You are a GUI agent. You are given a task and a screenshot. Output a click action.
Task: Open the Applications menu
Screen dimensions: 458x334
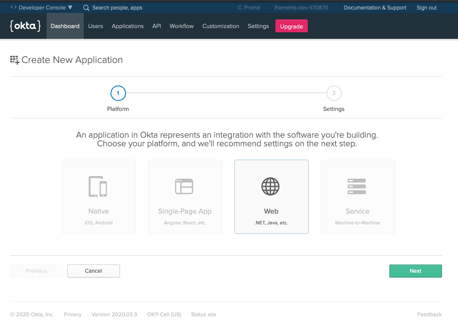coord(127,26)
